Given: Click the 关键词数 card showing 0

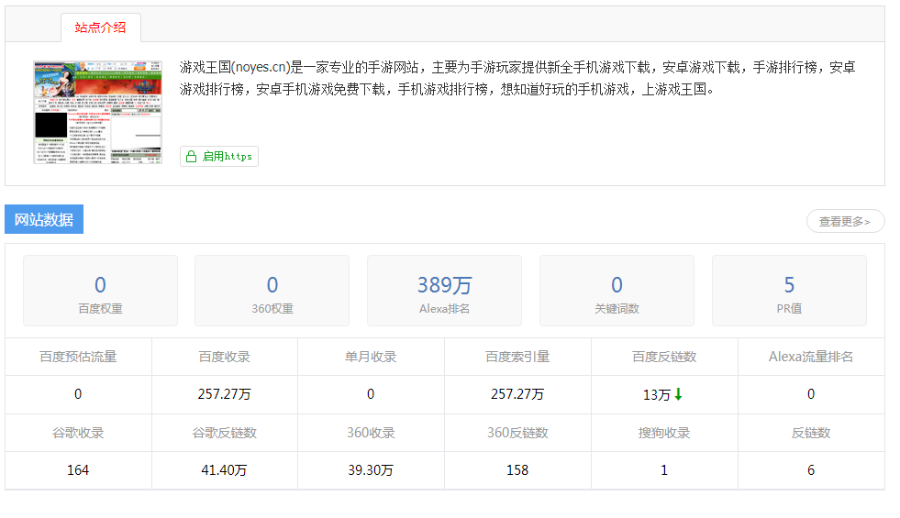Looking at the screenshot, I should click(x=617, y=291).
